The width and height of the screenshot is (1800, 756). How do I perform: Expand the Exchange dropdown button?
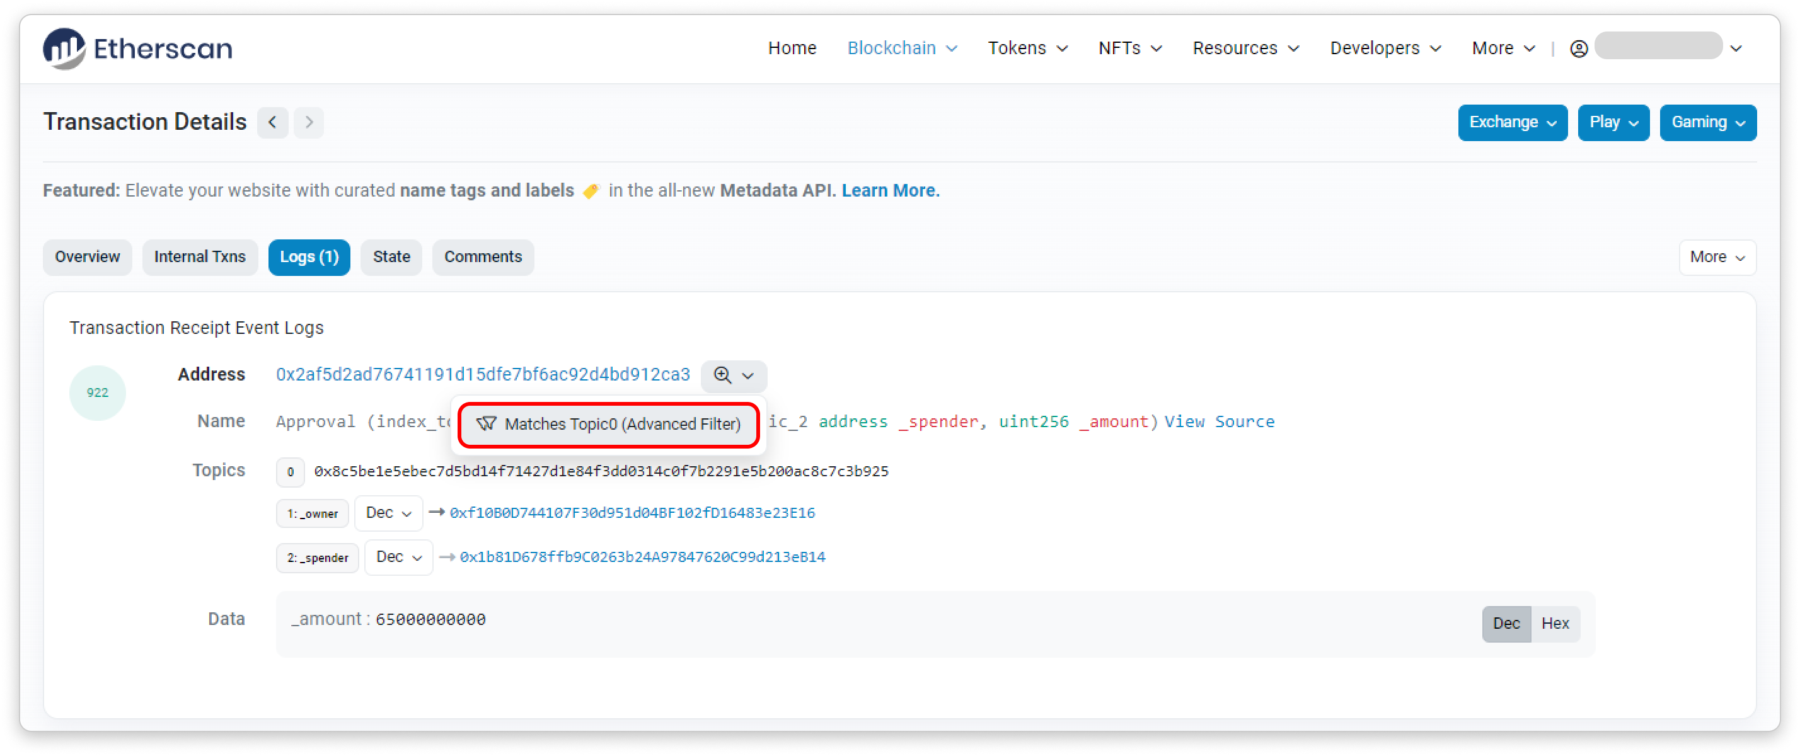tap(1512, 122)
